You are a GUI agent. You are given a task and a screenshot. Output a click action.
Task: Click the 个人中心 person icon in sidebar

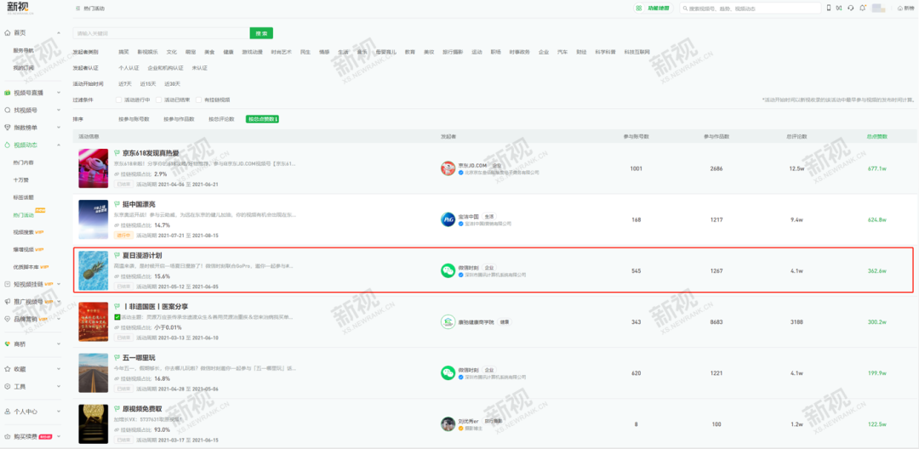tap(7, 412)
